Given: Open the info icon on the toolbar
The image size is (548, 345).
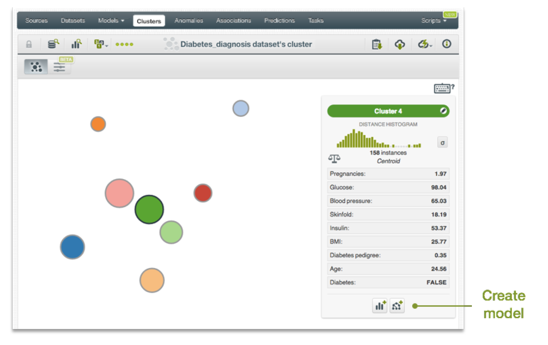Looking at the screenshot, I should tap(446, 44).
